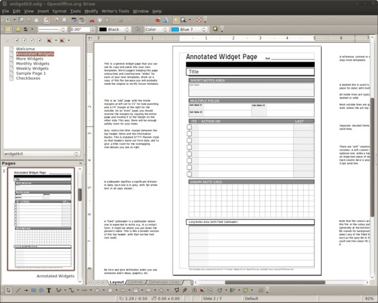This screenshot has height=303, width=378.
Task: Open the Zoom magnifier tool
Action: [183, 20]
